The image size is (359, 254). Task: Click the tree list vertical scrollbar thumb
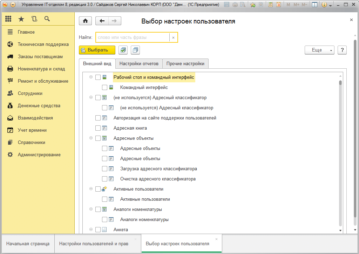tap(340, 83)
